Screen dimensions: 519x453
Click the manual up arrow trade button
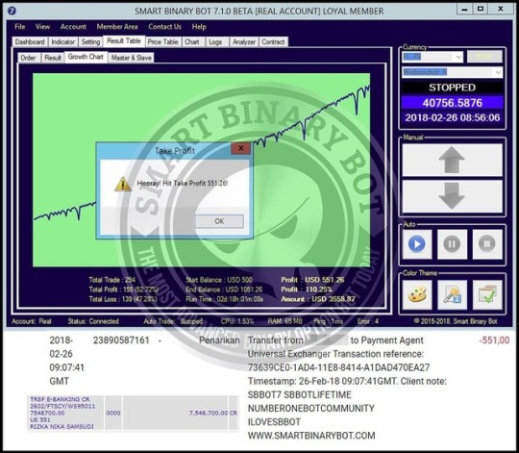point(452,161)
